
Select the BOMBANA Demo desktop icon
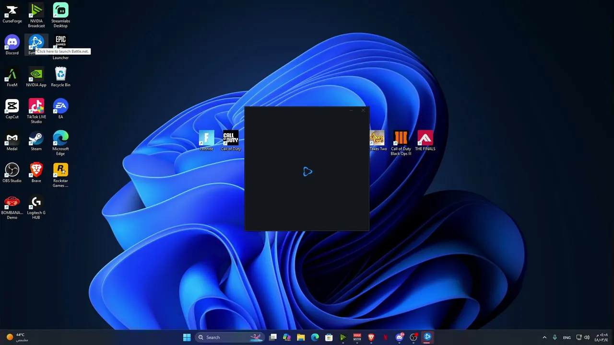pyautogui.click(x=12, y=207)
